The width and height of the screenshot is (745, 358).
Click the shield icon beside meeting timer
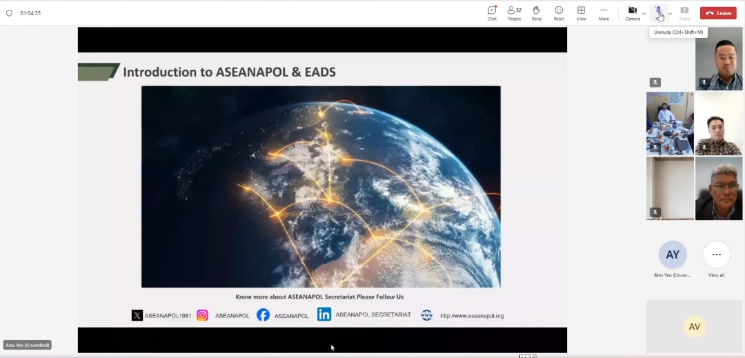10,13
